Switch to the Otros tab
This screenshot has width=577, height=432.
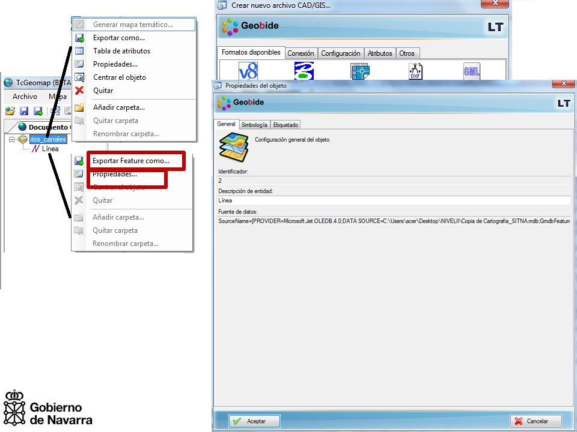point(407,53)
